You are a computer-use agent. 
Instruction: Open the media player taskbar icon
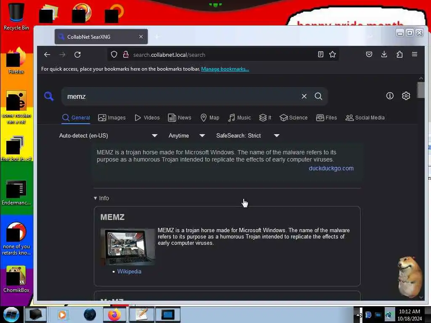[x=62, y=315]
